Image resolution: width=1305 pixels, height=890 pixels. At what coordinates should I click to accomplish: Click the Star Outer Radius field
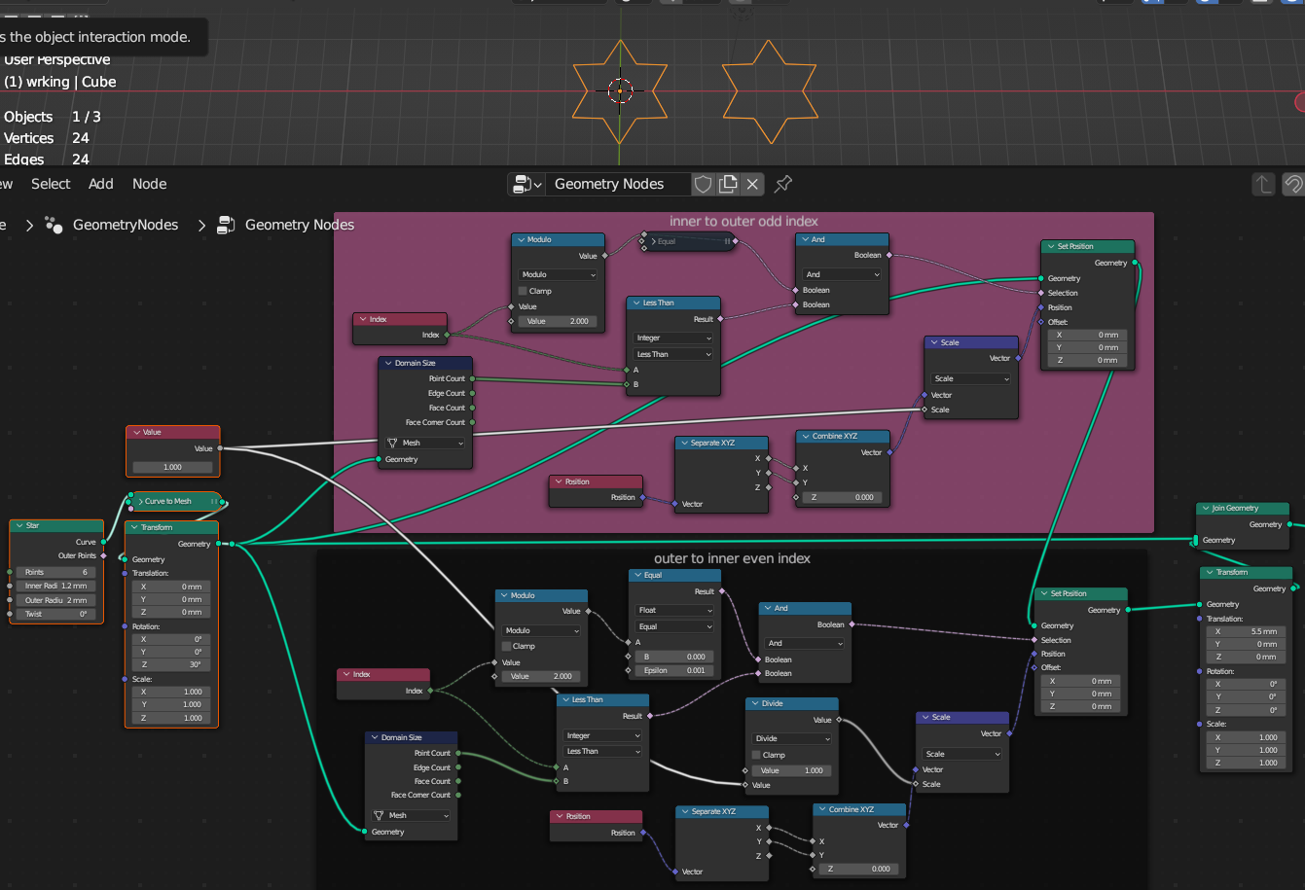56,600
